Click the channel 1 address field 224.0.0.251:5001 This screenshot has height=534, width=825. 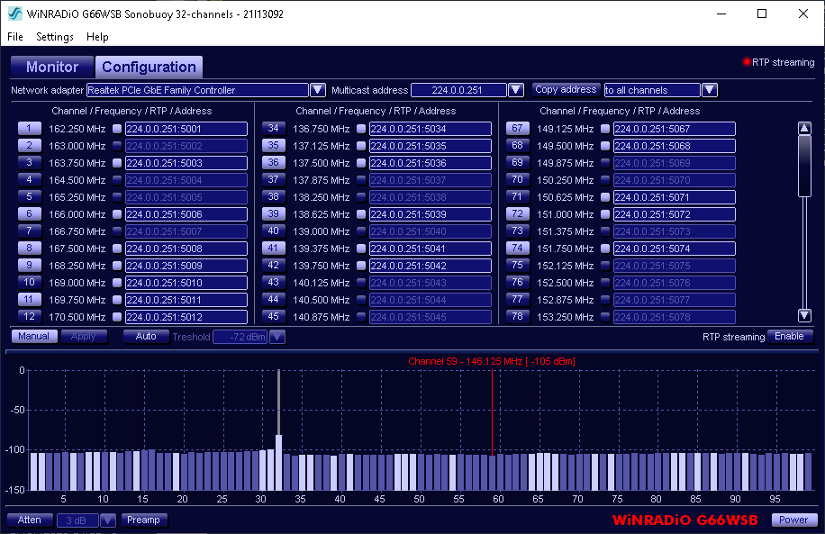pyautogui.click(x=186, y=129)
